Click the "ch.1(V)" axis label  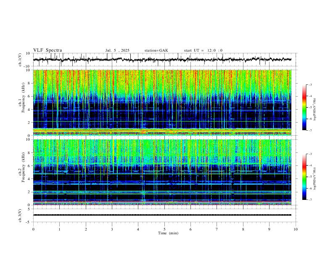20,60
